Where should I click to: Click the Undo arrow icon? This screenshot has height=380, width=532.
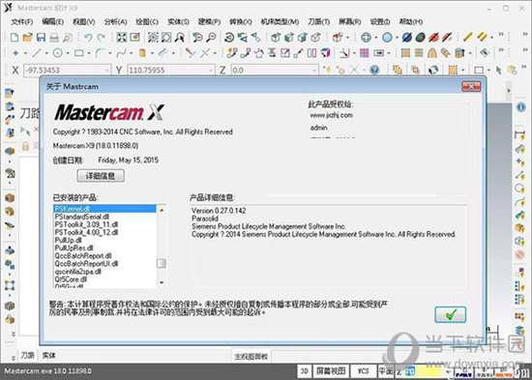[88, 37]
